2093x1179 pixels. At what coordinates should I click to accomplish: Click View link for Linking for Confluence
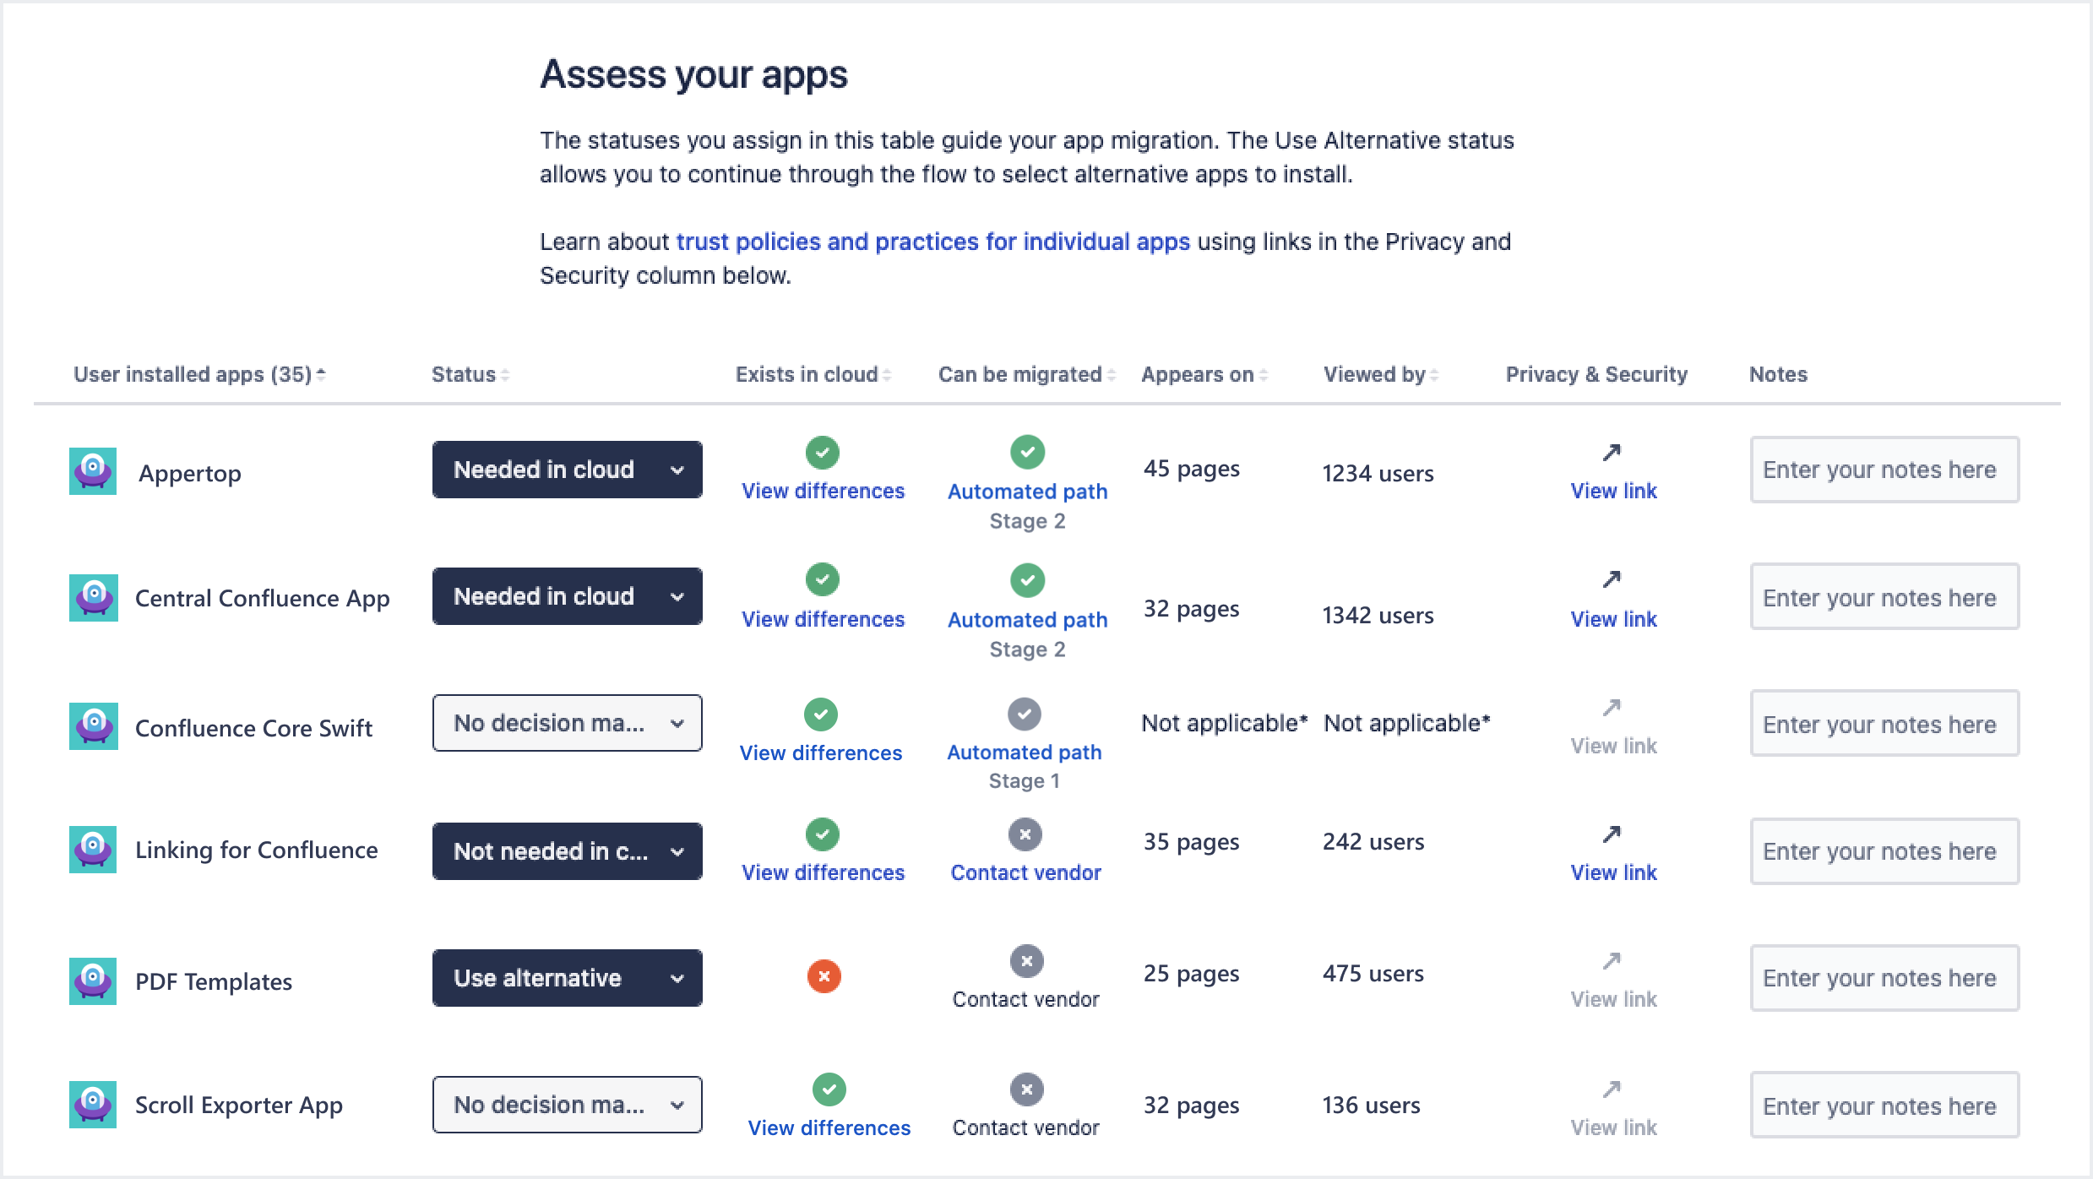1612,872
